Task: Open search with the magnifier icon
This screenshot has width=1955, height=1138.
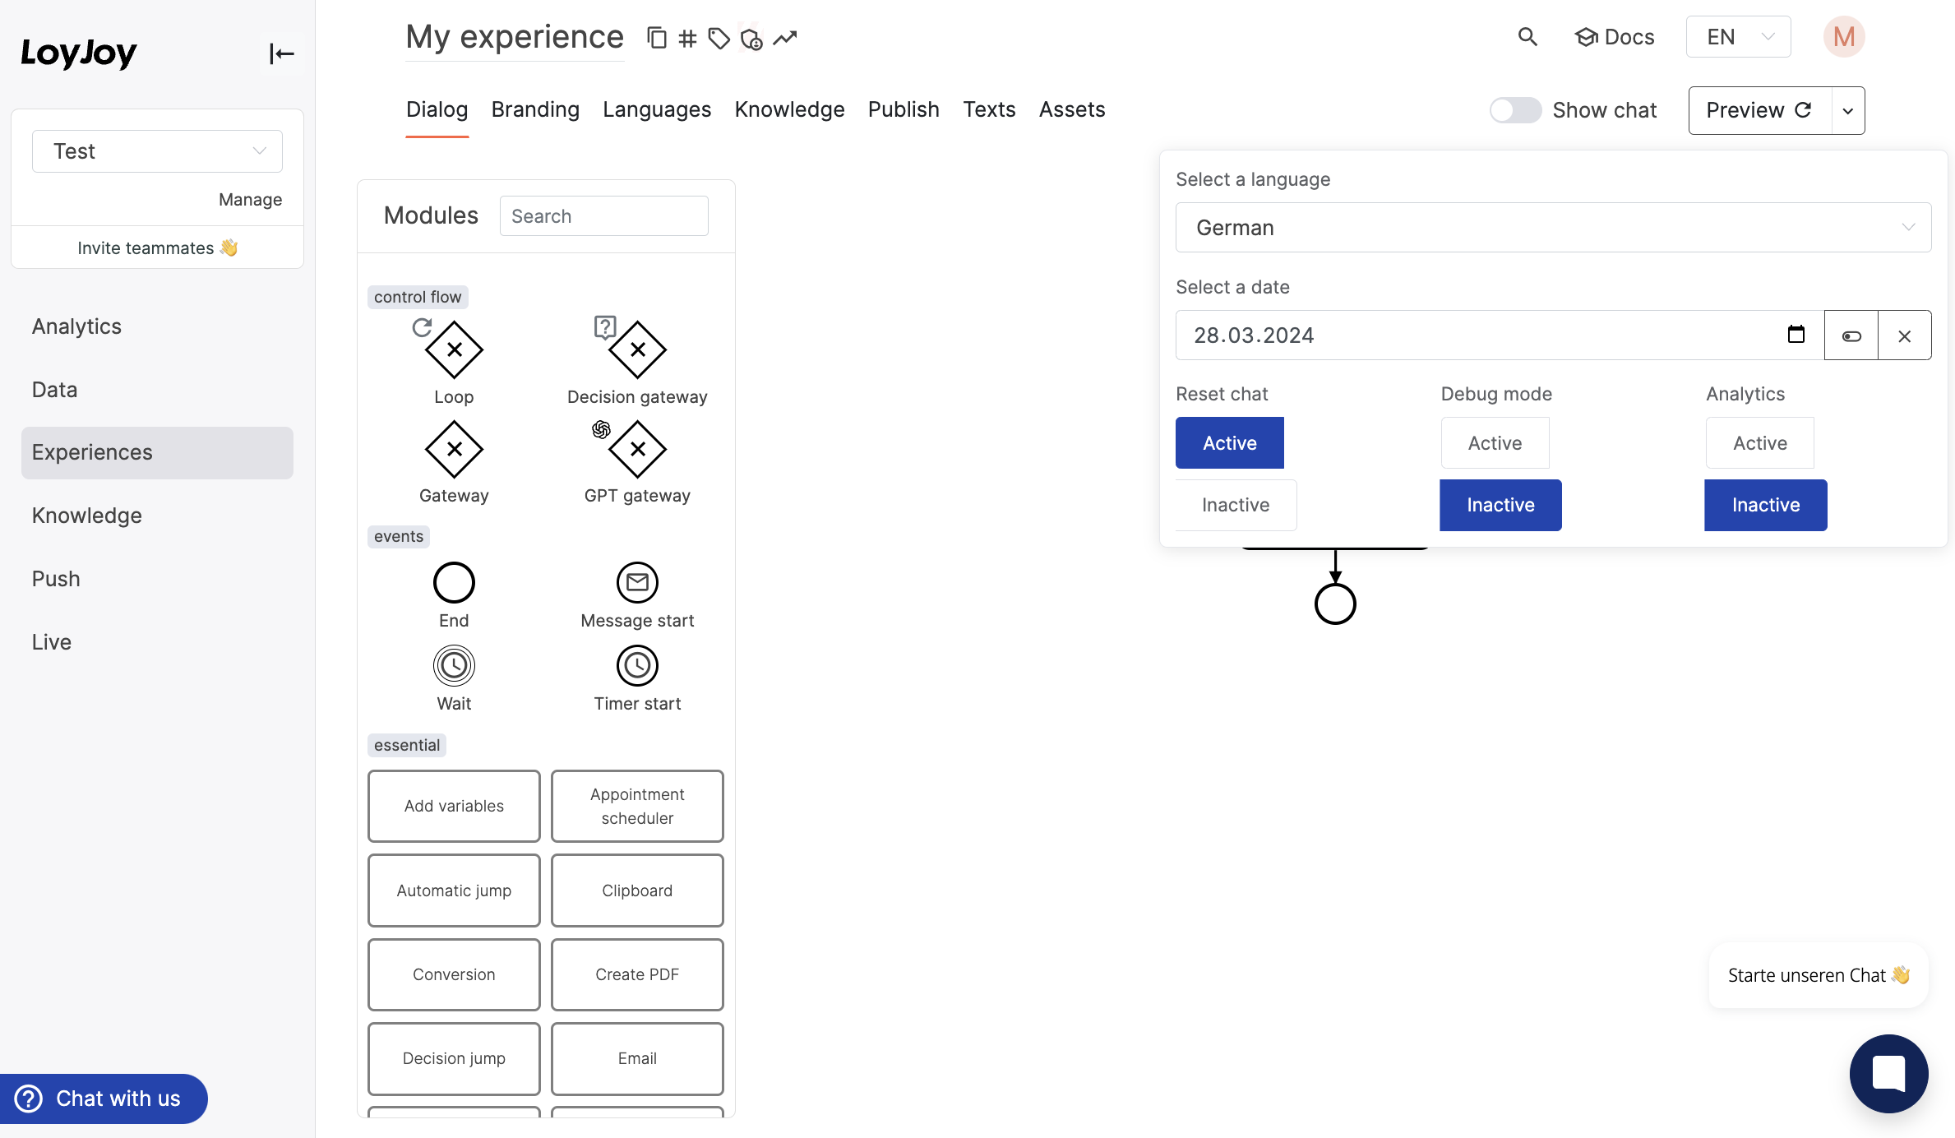Action: (x=1527, y=37)
